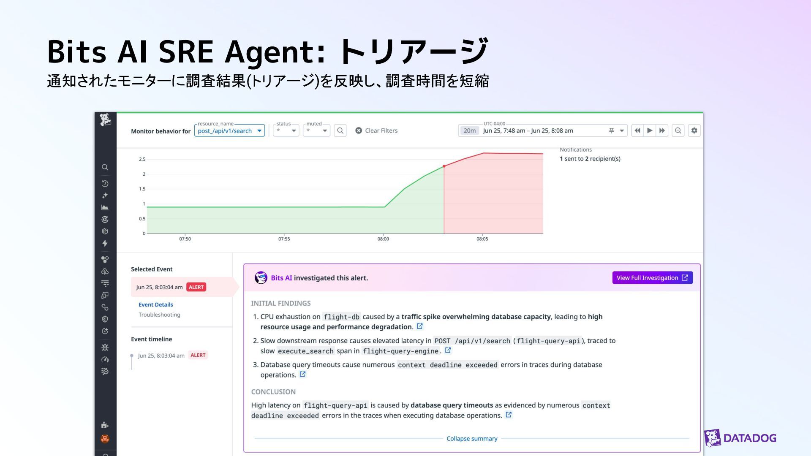This screenshot has width=811, height=456.
Task: Click View Full Investigation button
Action: coord(652,277)
